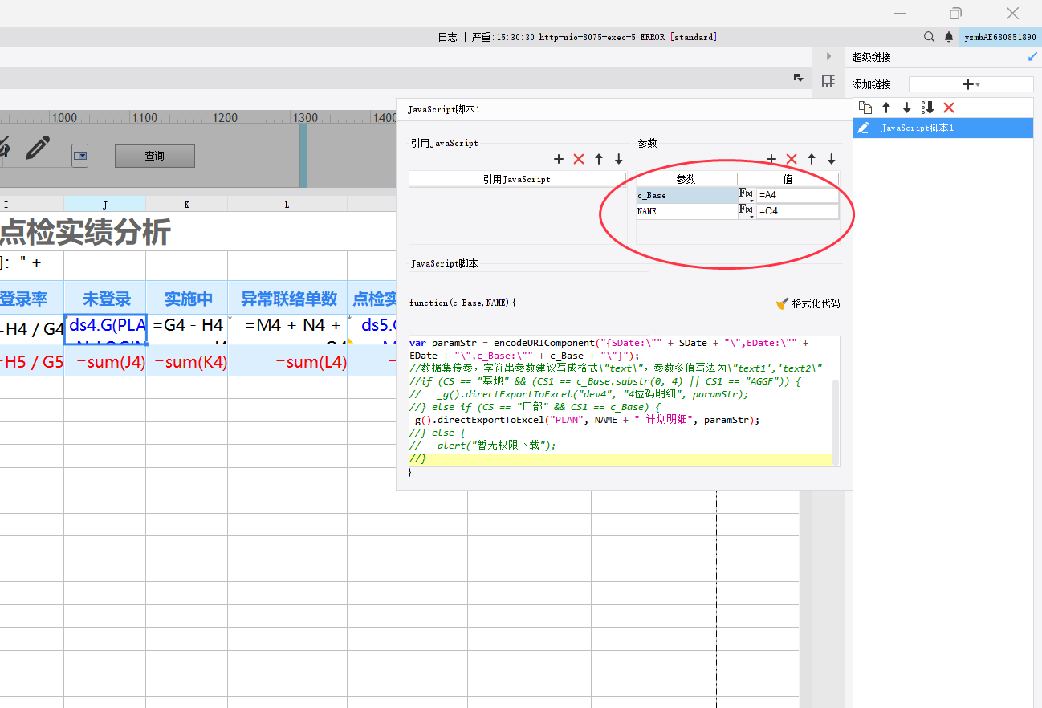Move the hyperlink up in the link list

tap(886, 108)
